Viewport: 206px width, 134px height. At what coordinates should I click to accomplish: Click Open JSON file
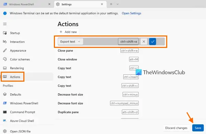coord(27,131)
